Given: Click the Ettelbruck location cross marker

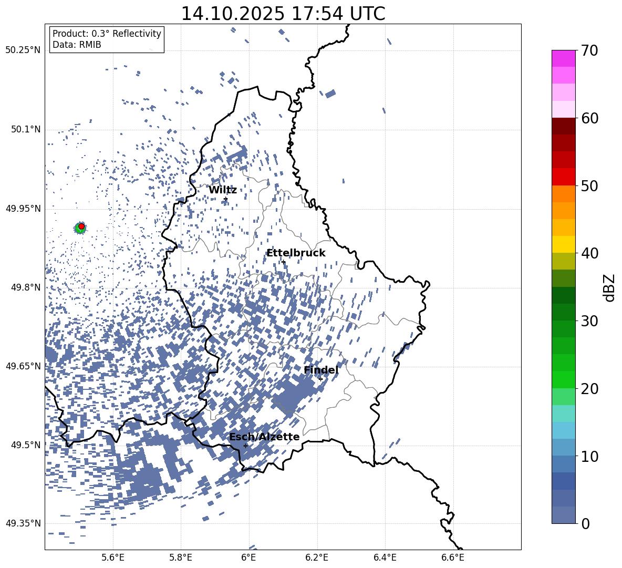Looking at the screenshot, I should (283, 262).
